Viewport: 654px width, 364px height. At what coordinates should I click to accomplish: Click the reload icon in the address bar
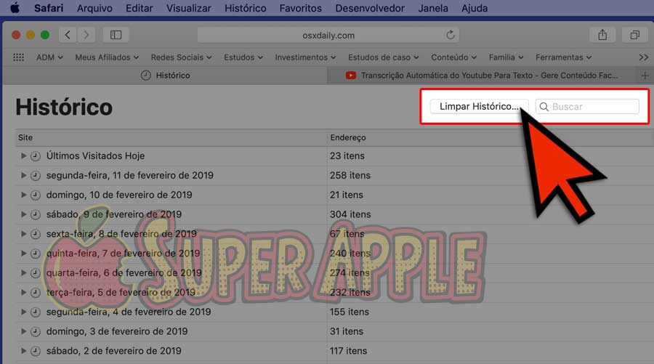click(x=451, y=35)
